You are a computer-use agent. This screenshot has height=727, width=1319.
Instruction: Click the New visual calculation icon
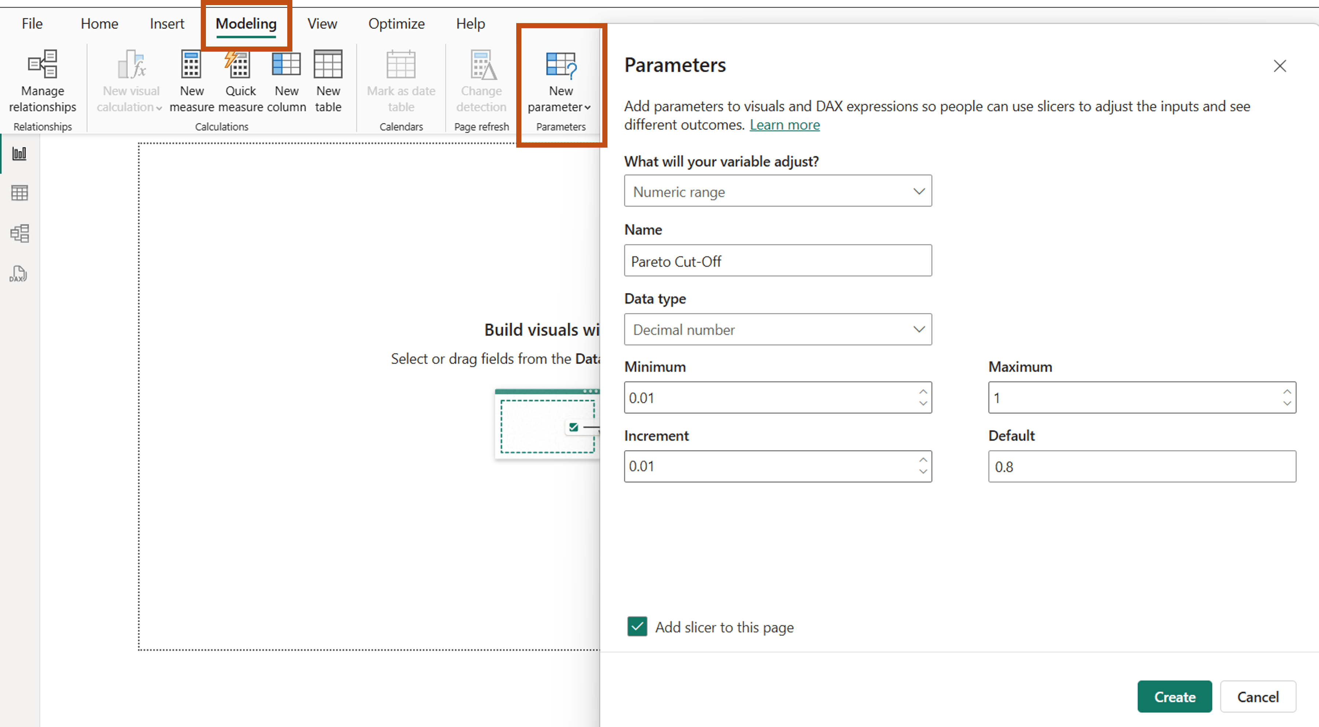click(132, 64)
